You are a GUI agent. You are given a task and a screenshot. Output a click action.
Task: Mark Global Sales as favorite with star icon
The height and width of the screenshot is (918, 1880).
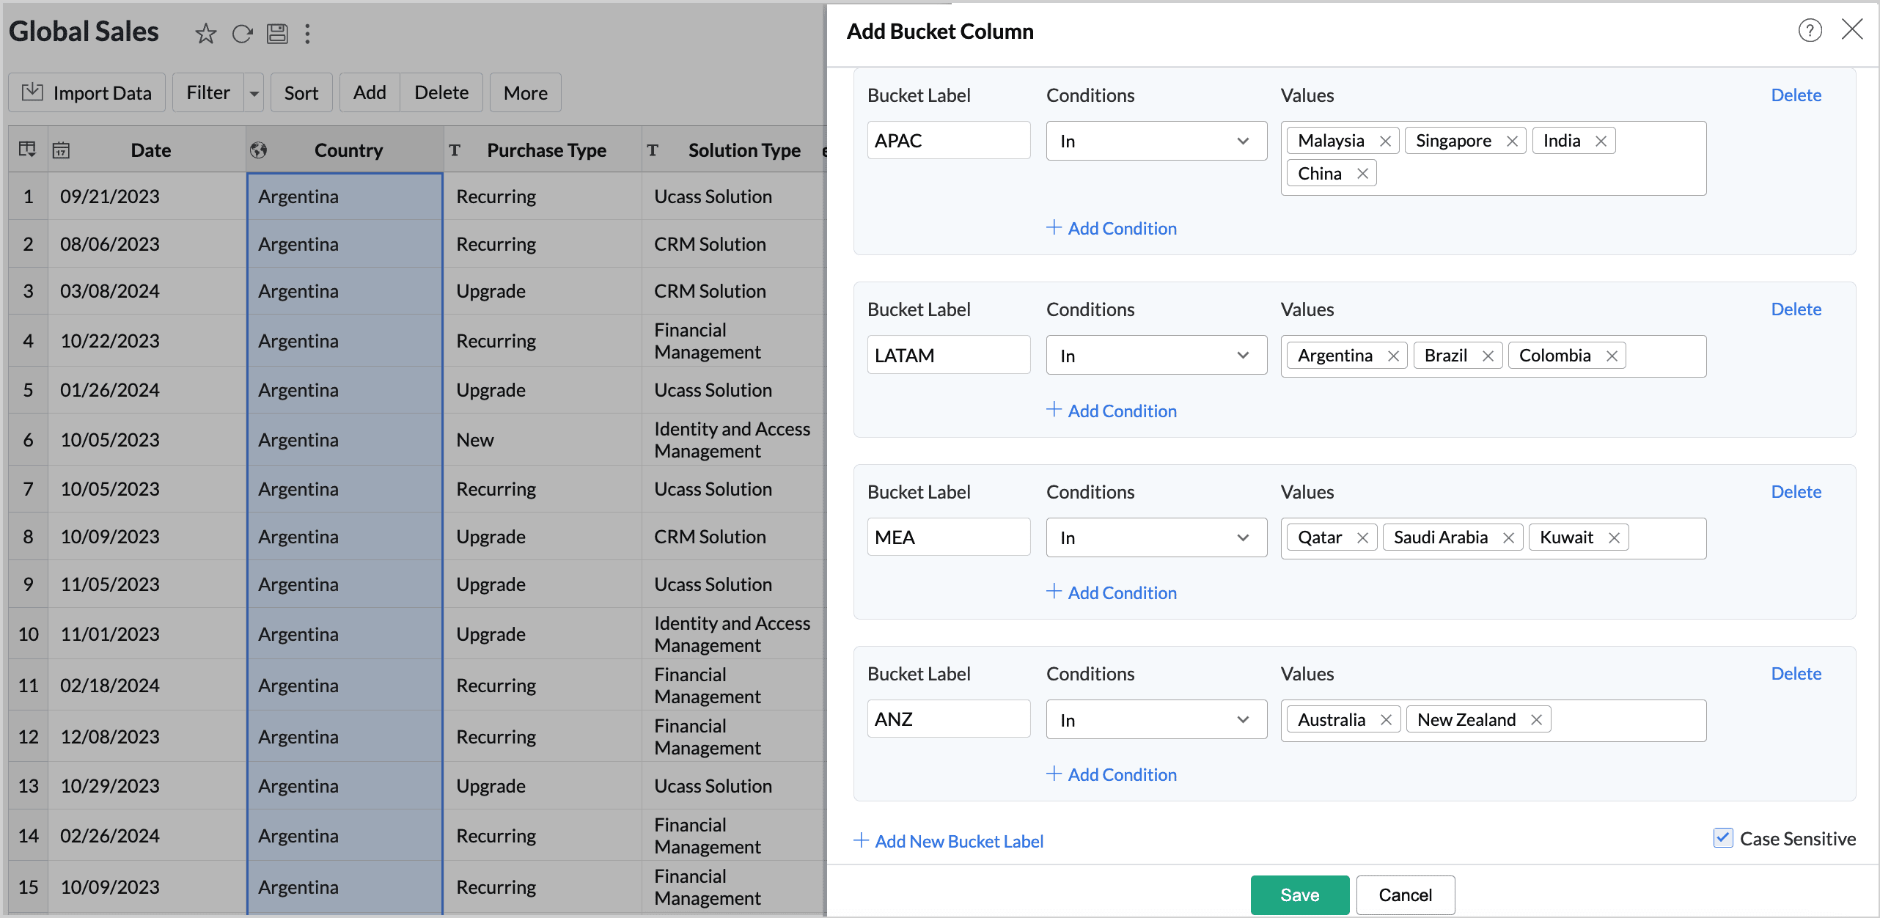(205, 33)
